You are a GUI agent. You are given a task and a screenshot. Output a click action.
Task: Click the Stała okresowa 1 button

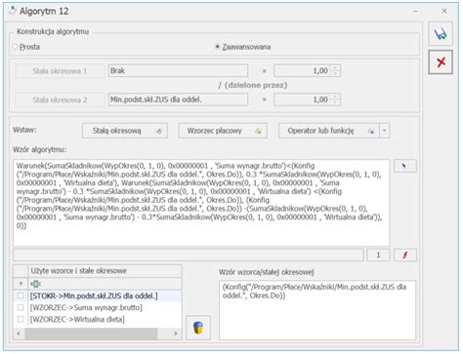pyautogui.click(x=60, y=71)
